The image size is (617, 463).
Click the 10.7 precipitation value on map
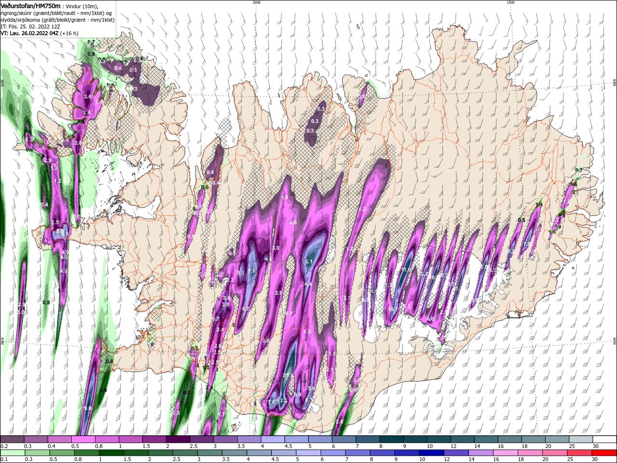(x=393, y=309)
